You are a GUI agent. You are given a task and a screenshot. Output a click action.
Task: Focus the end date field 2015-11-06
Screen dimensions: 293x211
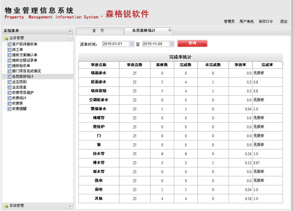155,44
